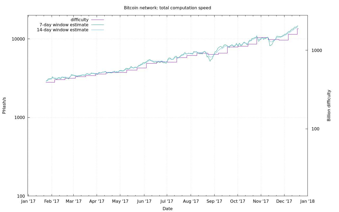Select the Jun '17 date tick
Screen dimensions: 339x212
pos(144,201)
